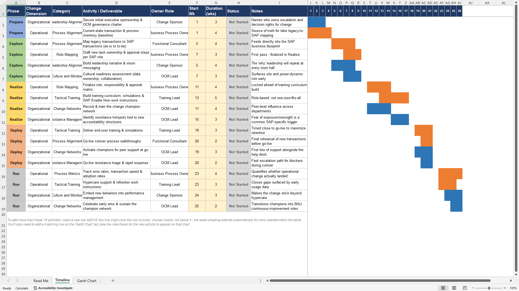The width and height of the screenshot is (519, 291).
Task: Click the Owner Role header cell
Action: 169,11
